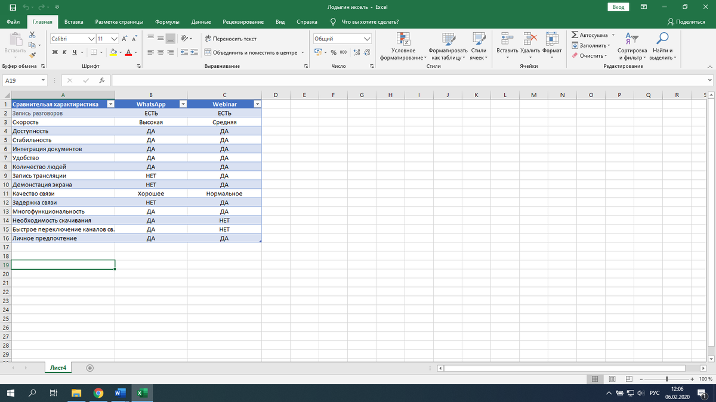Open the Общий number format dropdown

point(368,38)
